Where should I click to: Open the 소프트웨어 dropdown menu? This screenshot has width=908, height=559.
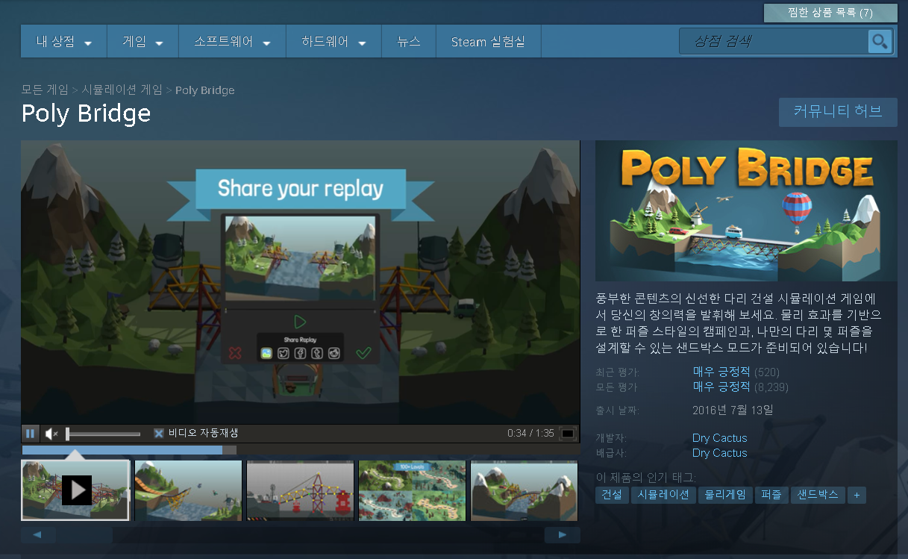[233, 42]
